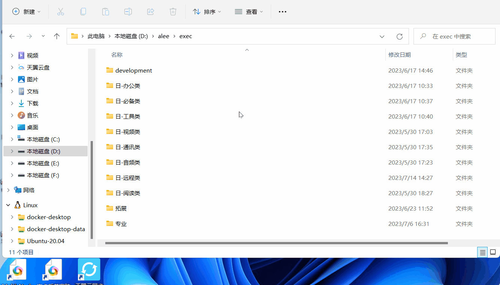Go up one folder level arrow
Image resolution: width=500 pixels, height=285 pixels.
57,36
